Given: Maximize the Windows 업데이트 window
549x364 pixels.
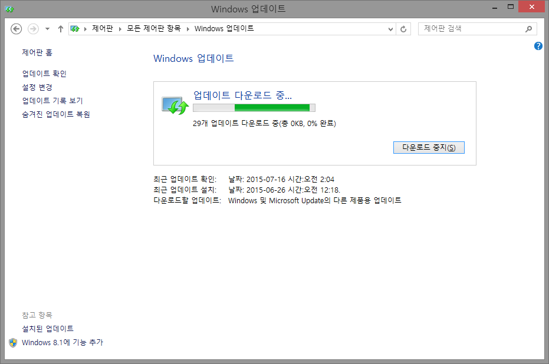Looking at the screenshot, I should click(511, 7).
